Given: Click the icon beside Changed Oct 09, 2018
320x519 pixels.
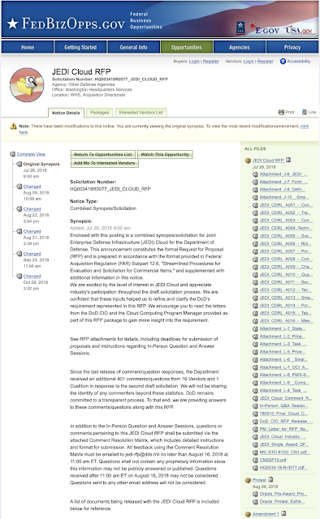Looking at the screenshot, I should (19, 276).
